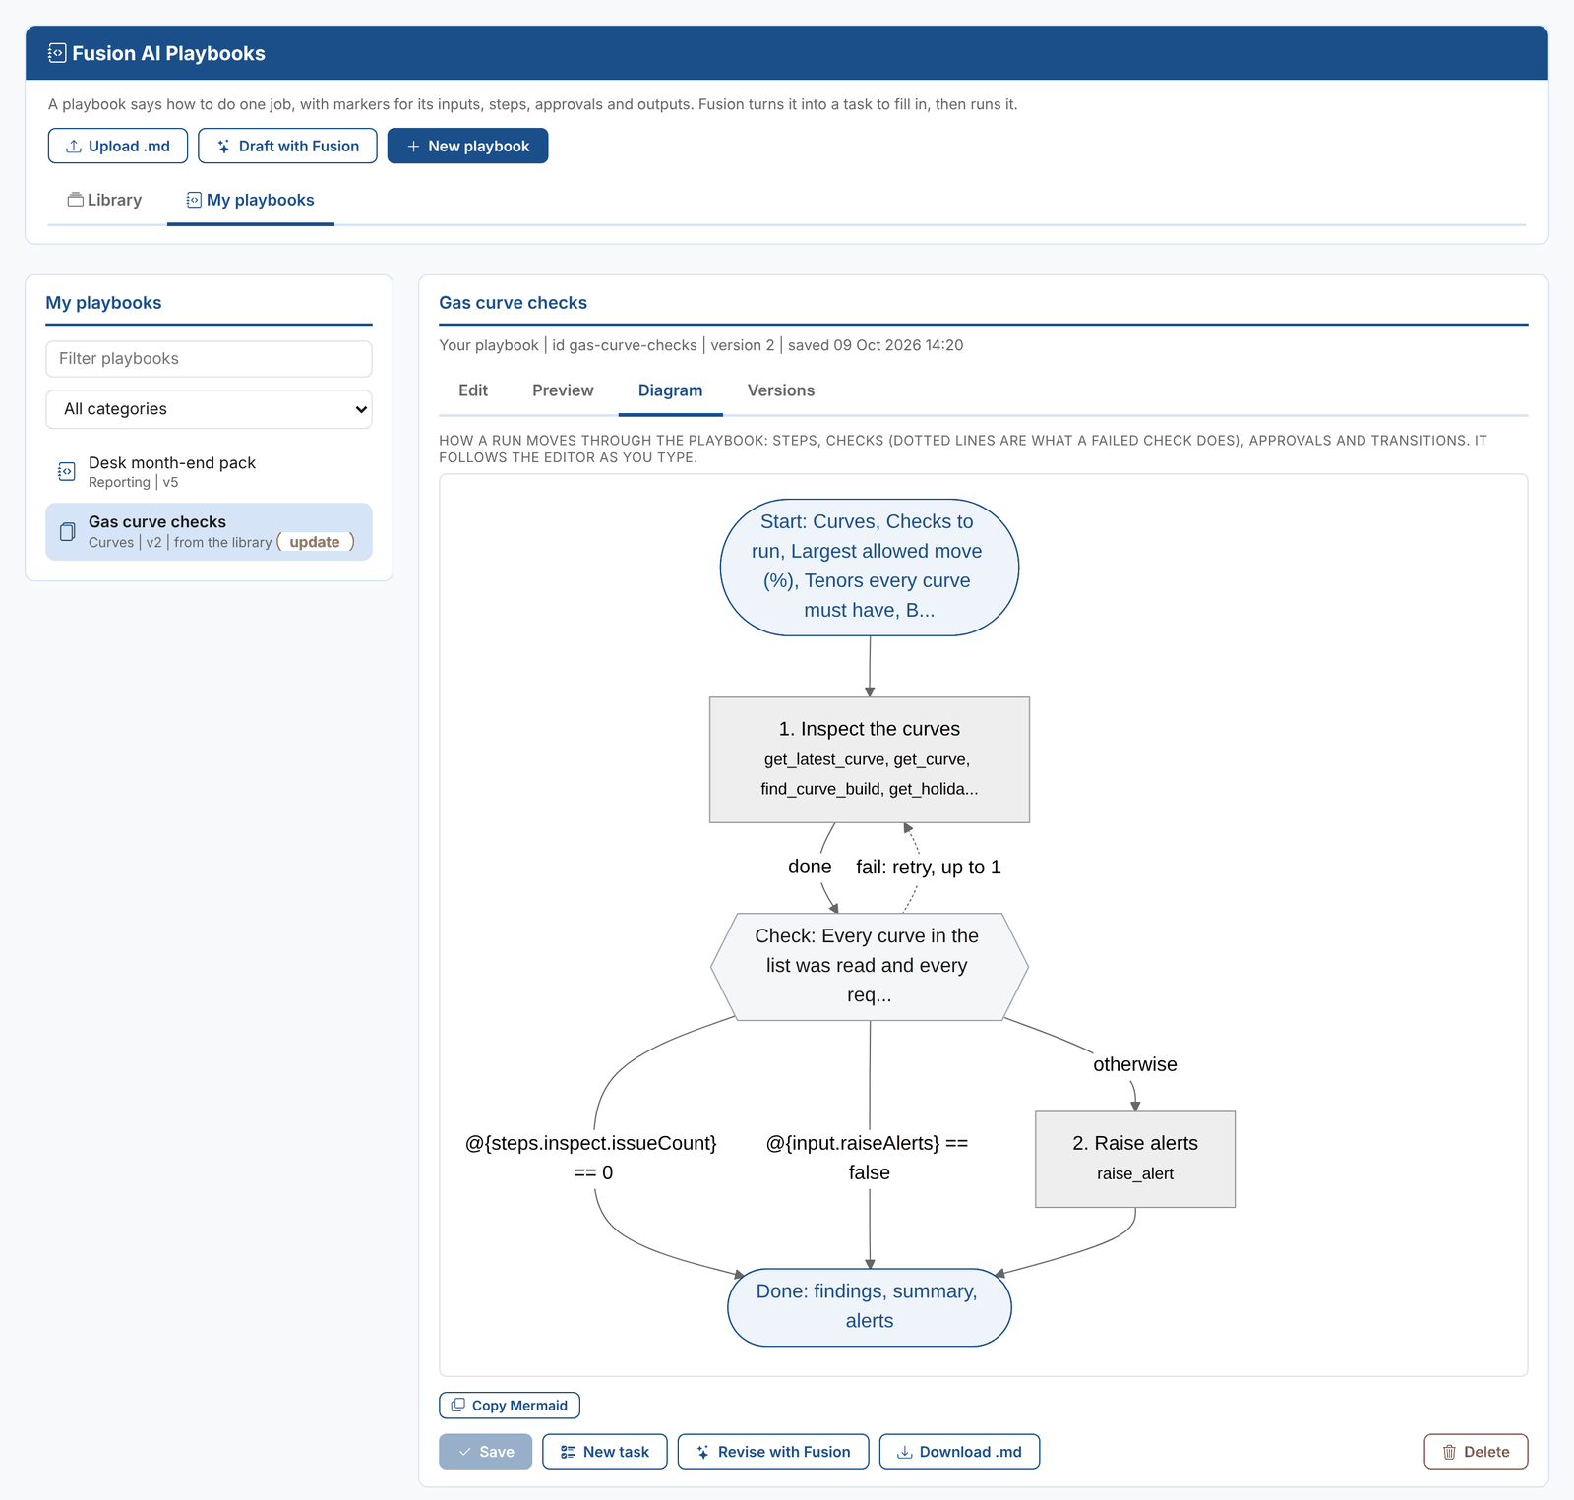Click the '1. Inspect the curves' step node

pos(870,759)
